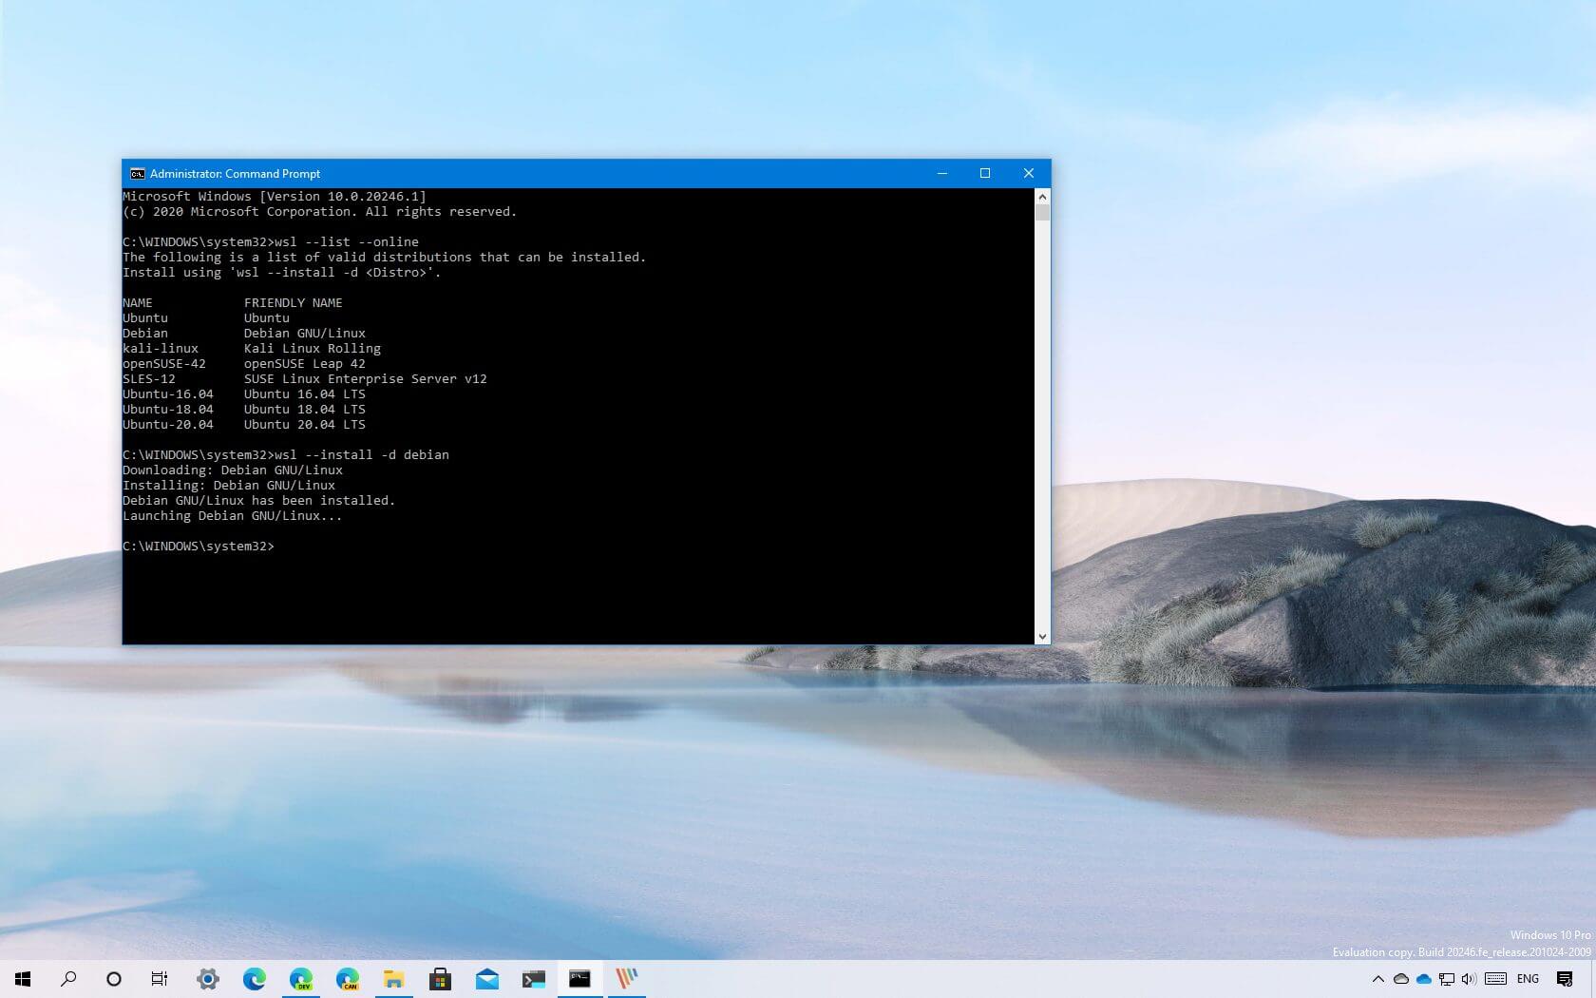Open the ENG input language switcher

click(1528, 979)
